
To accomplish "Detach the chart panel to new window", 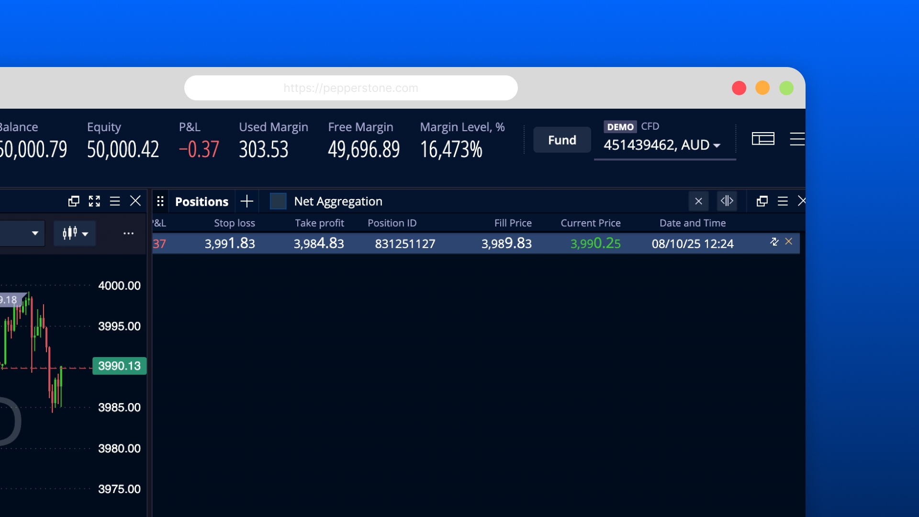I will (x=74, y=201).
